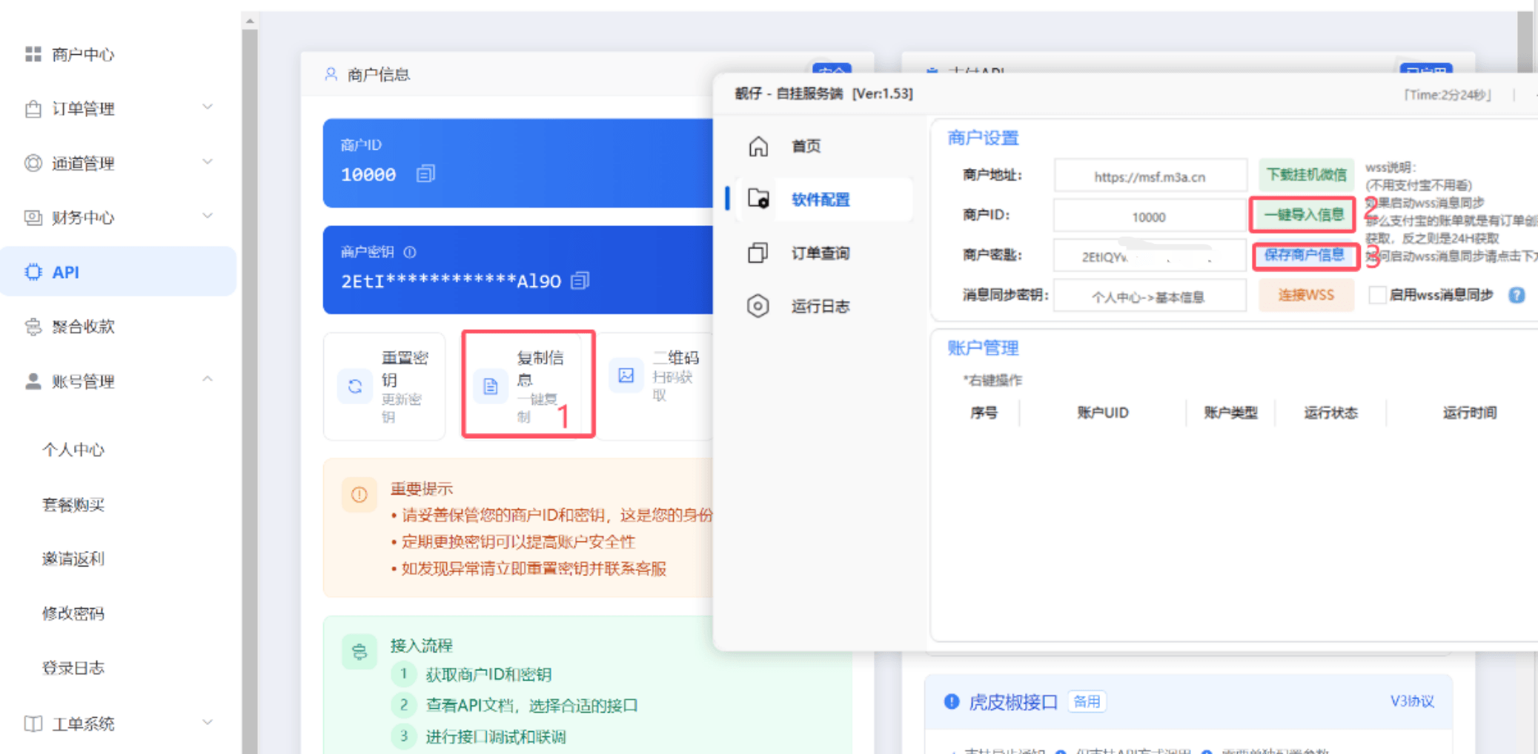
Task: Click the 接入流程 icon
Action: [x=359, y=652]
